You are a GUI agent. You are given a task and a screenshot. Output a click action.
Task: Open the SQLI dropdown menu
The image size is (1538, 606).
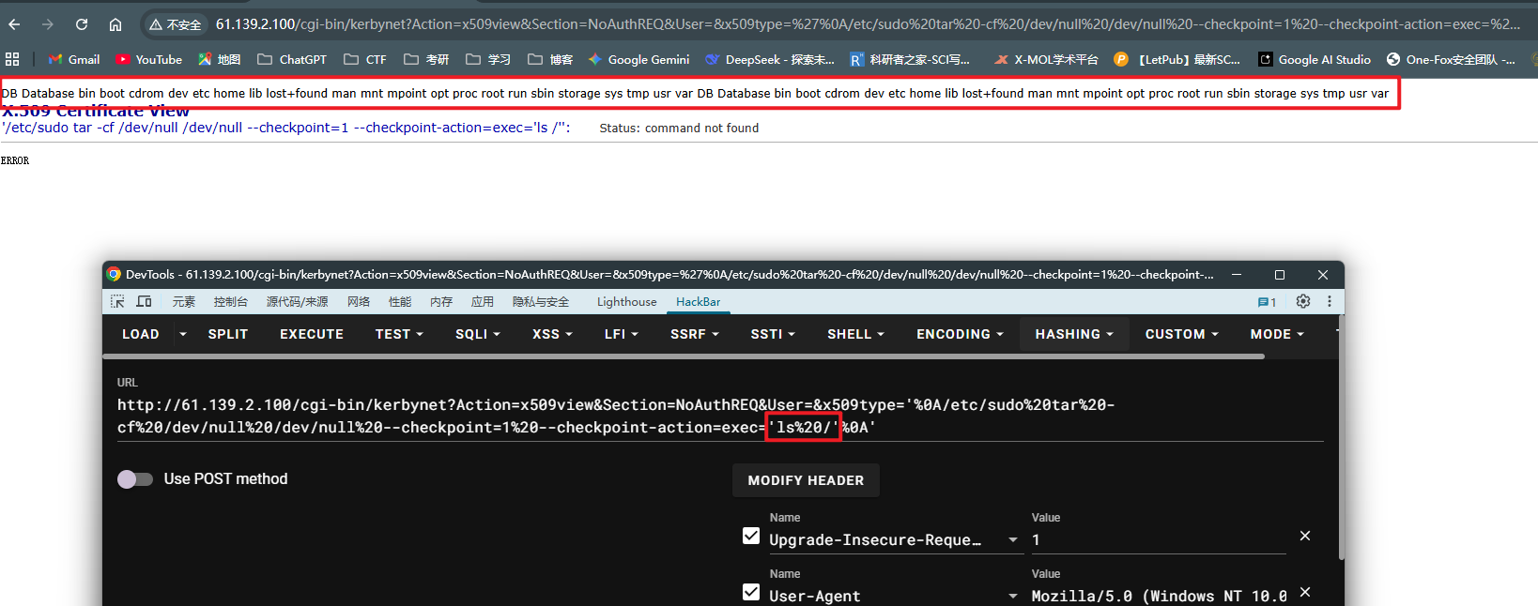click(478, 334)
